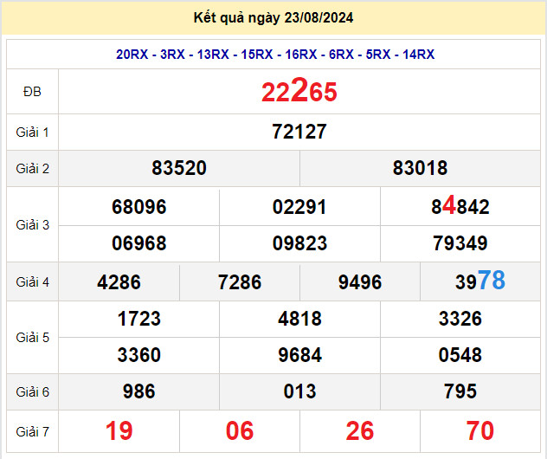The width and height of the screenshot is (547, 459).
Task: Select the Giải 3 number 09823
Action: click(x=299, y=243)
